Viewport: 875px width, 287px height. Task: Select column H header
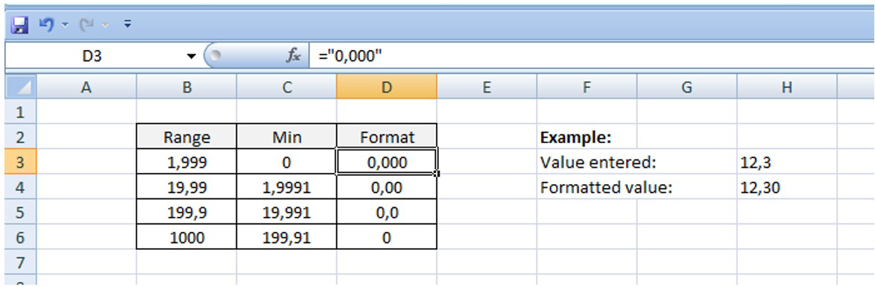pos(786,87)
